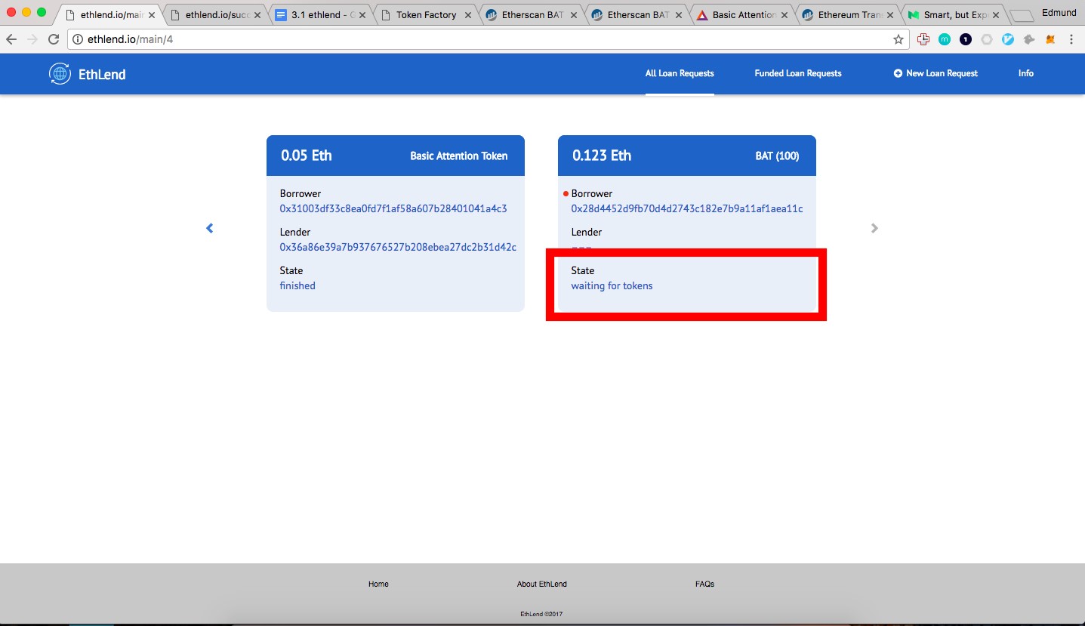Click the browser forward arrow
1085x626 pixels.
coord(32,39)
